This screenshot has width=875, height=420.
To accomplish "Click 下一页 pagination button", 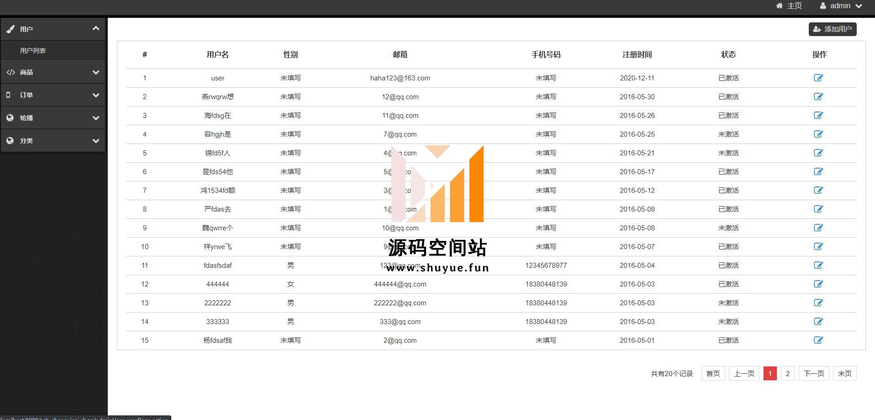I will point(814,374).
